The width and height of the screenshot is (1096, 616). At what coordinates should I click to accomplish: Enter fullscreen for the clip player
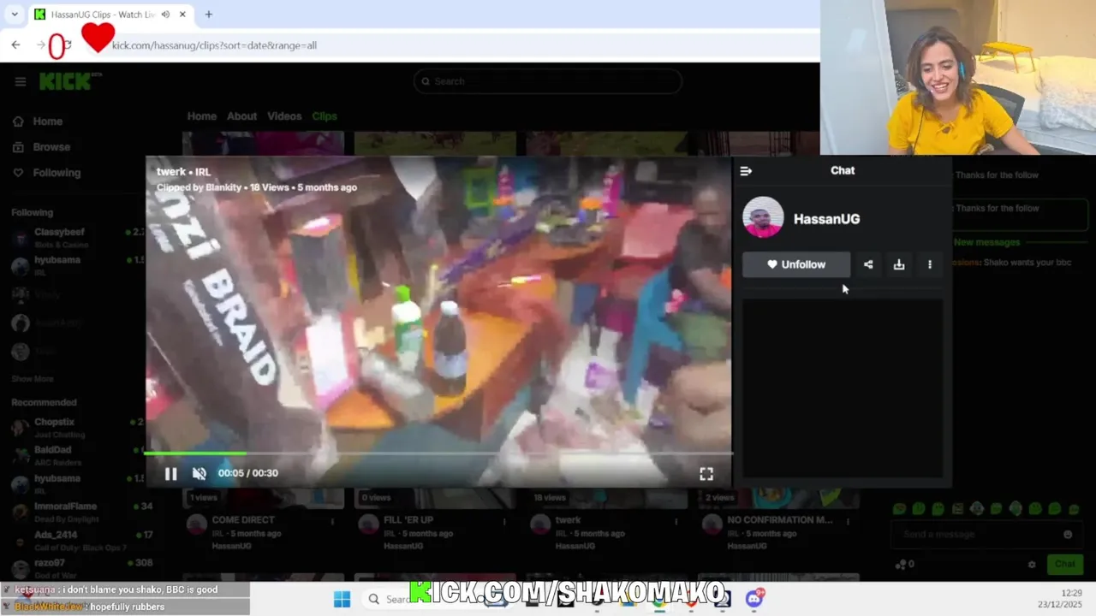[706, 473]
